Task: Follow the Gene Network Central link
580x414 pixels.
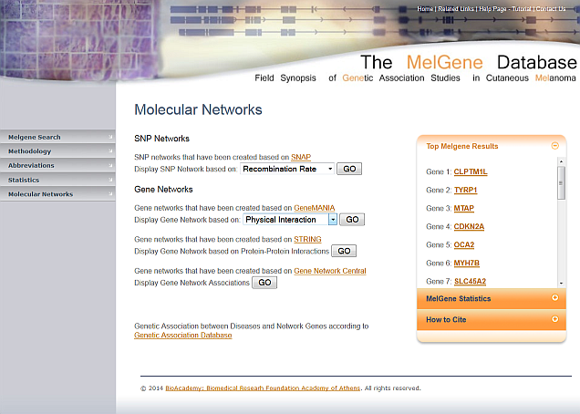Action: [330, 271]
